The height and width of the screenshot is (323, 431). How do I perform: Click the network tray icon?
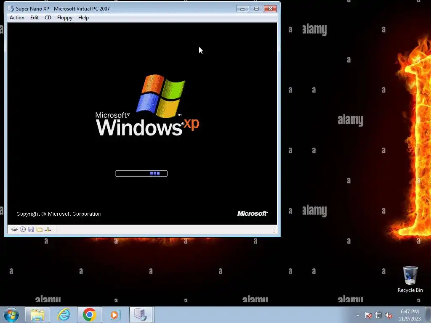[x=378, y=315]
